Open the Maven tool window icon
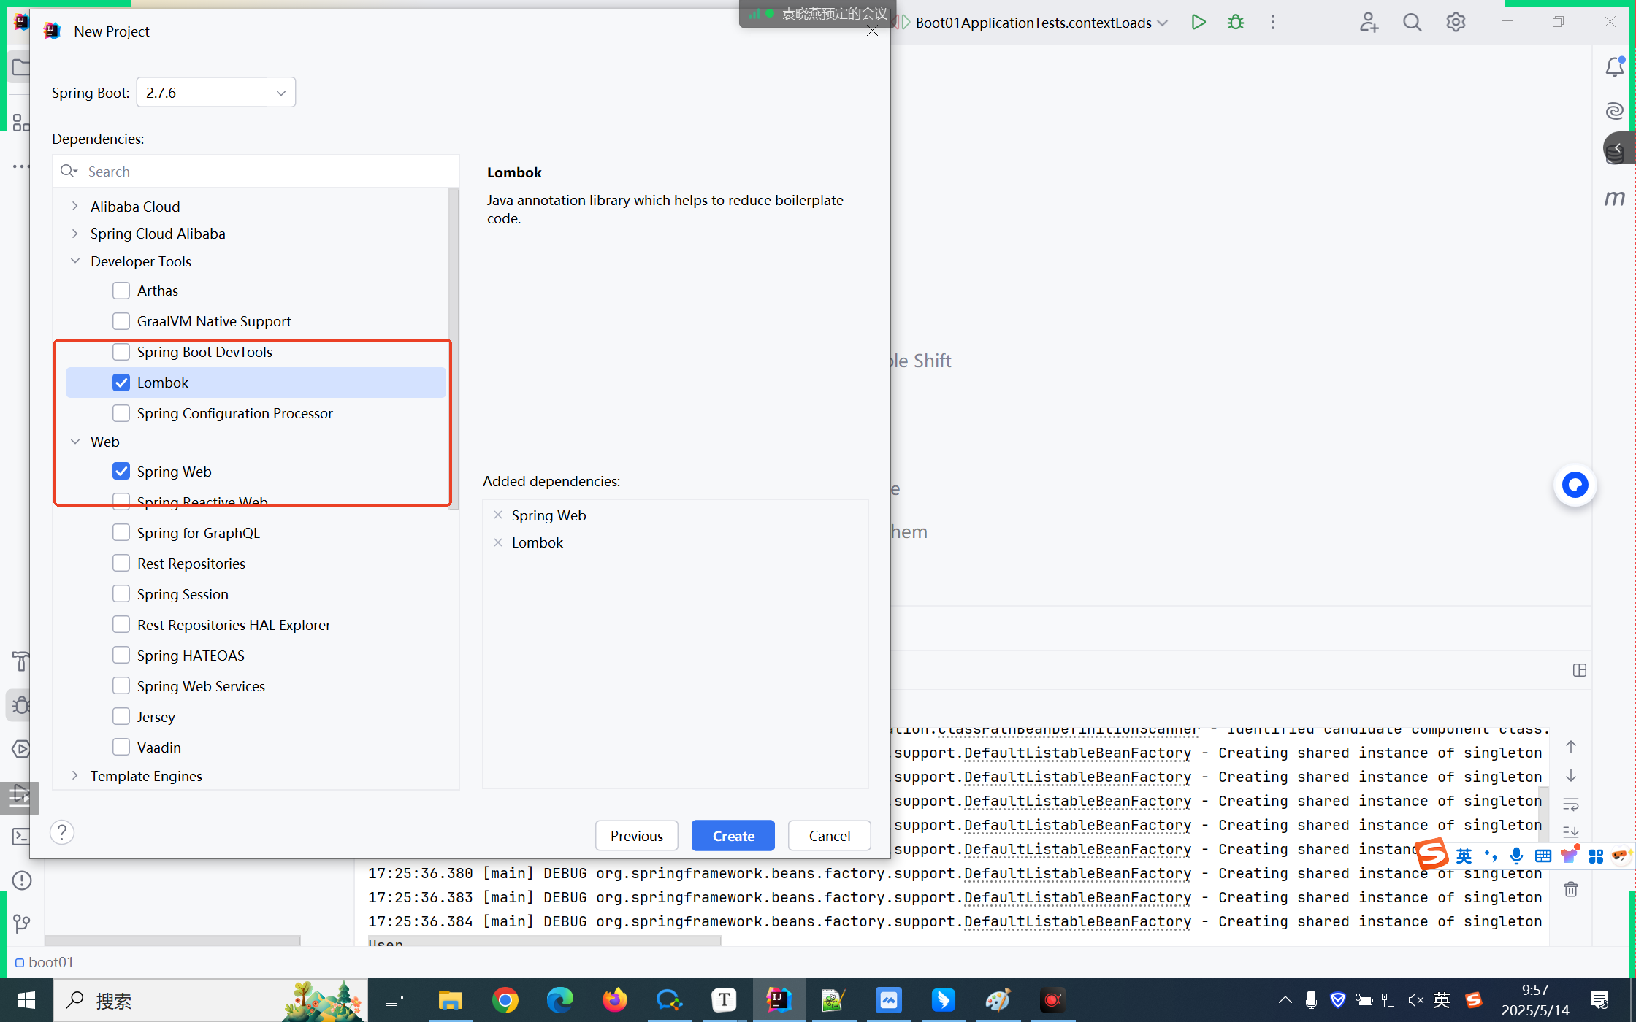Screen dimensions: 1636x1022 tap(1614, 198)
